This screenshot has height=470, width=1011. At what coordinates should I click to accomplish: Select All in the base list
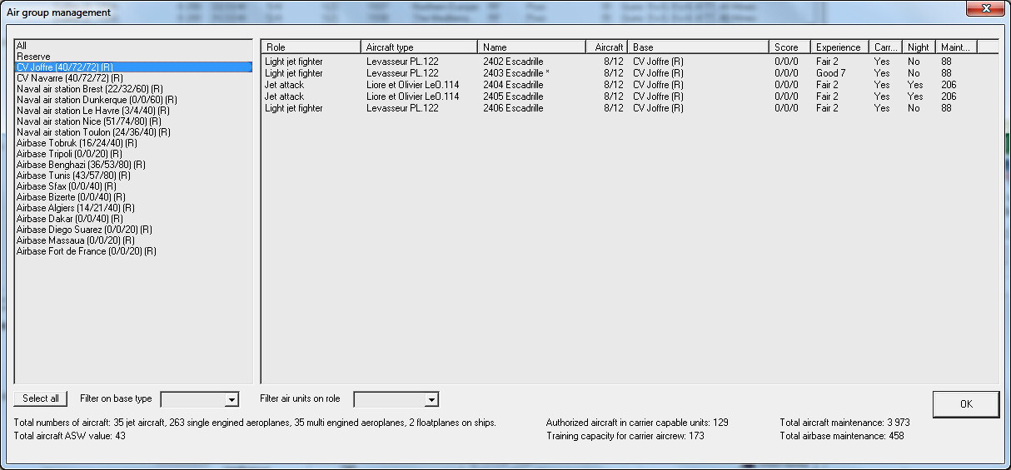tap(22, 46)
